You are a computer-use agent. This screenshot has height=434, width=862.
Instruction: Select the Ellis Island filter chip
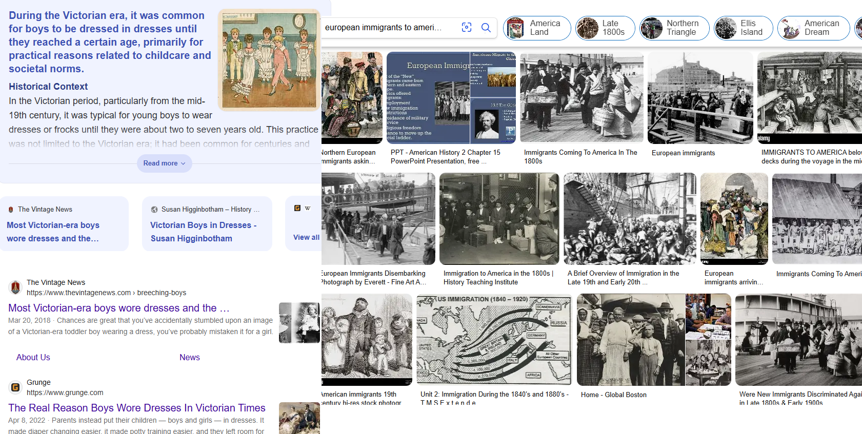point(744,28)
